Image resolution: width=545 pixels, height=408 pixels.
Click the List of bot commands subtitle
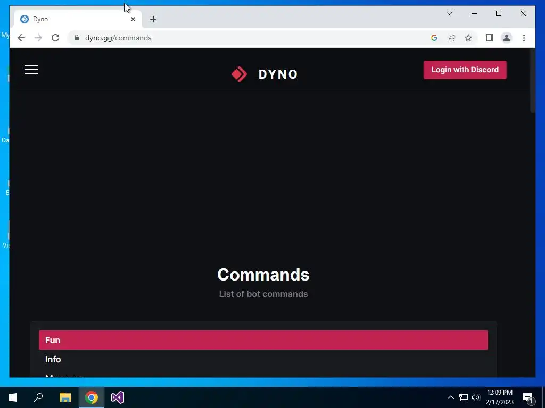point(263,294)
